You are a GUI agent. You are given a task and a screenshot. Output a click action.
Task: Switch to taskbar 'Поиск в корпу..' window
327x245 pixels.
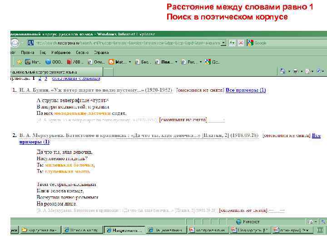(x=82, y=230)
